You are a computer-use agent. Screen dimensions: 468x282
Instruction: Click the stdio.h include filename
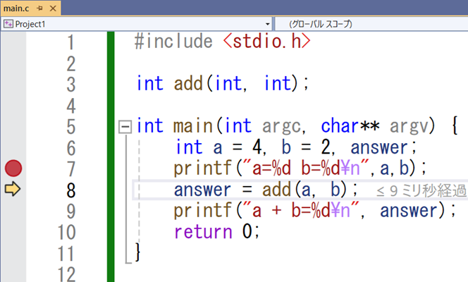(x=268, y=42)
